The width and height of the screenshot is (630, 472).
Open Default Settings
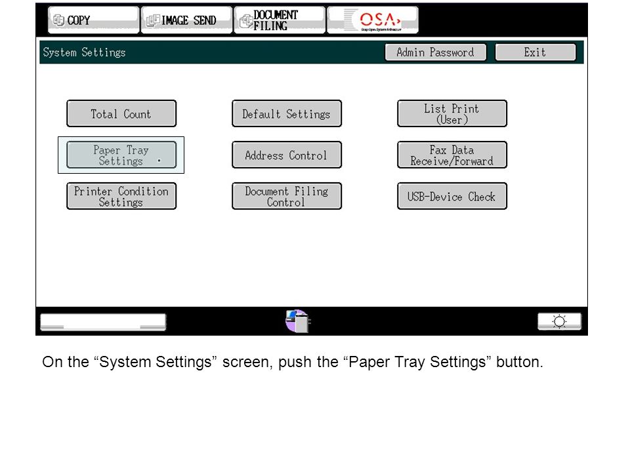click(287, 113)
